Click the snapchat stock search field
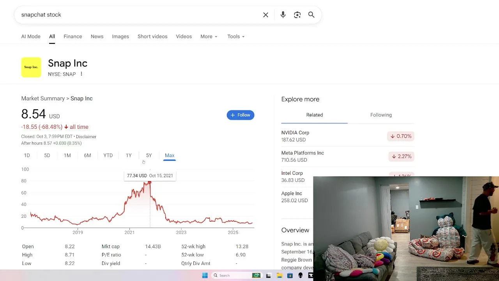 (138, 15)
